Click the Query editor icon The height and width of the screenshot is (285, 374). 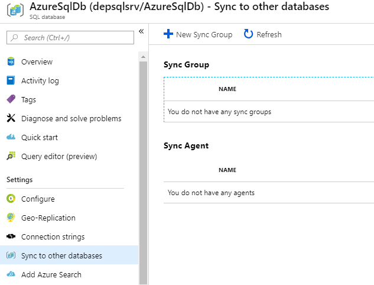11,156
